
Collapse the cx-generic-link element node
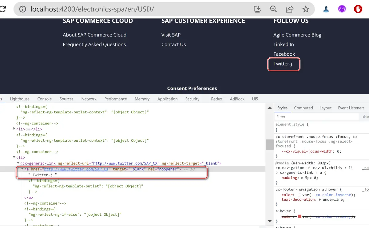point(18,163)
